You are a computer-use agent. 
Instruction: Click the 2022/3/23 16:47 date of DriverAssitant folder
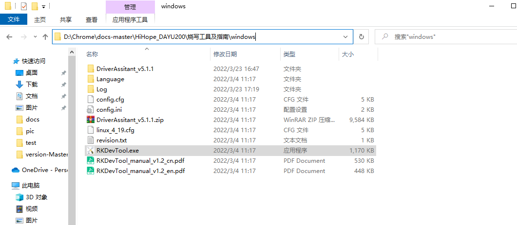coord(236,69)
